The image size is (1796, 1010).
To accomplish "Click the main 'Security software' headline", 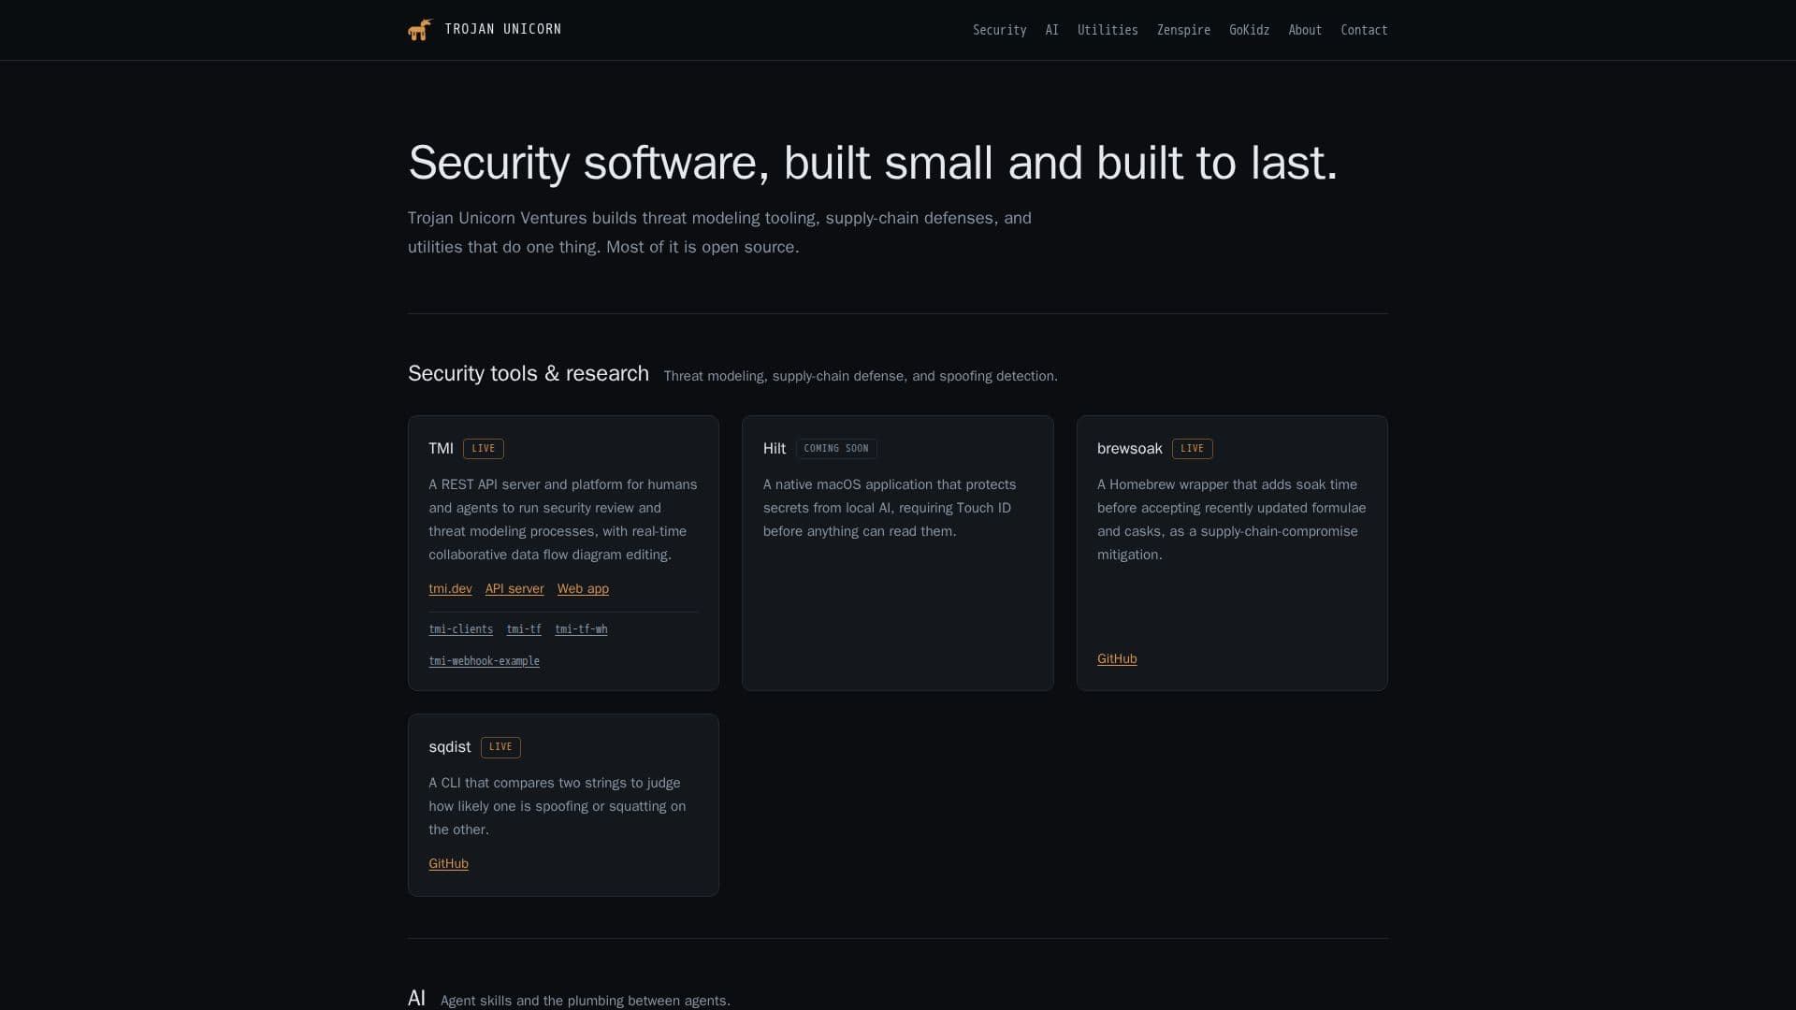I will 873,163.
